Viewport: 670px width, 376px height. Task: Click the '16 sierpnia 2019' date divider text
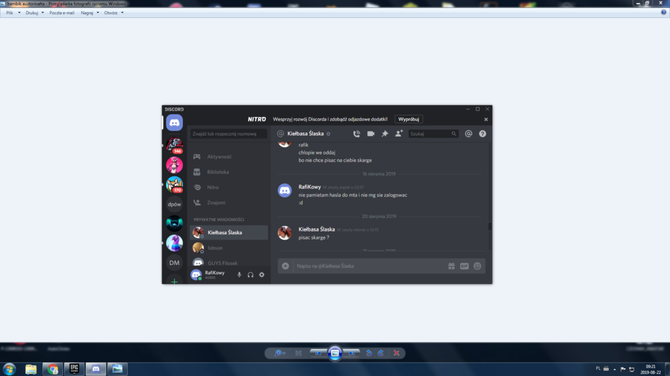(x=379, y=174)
